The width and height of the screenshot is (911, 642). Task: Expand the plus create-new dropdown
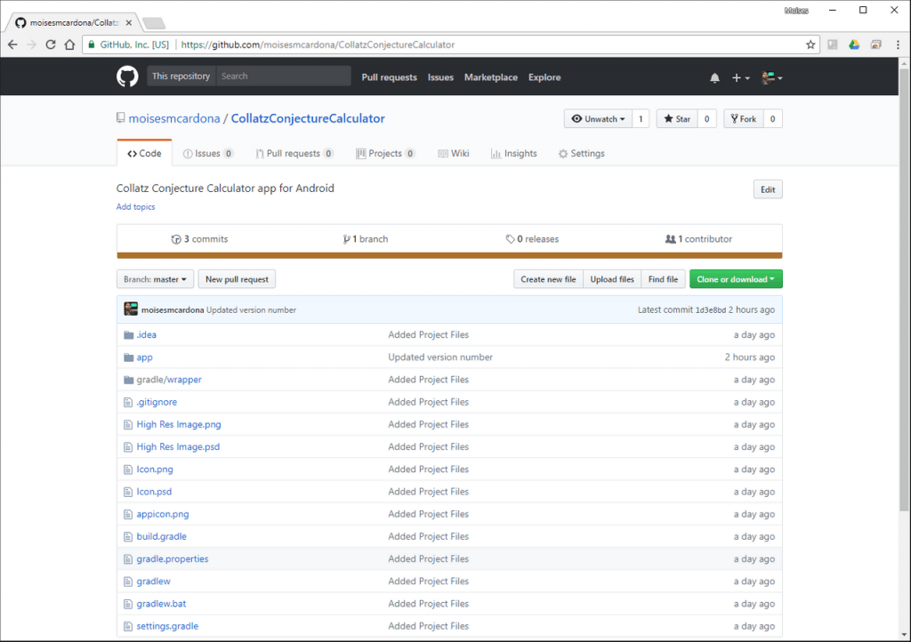tap(740, 77)
